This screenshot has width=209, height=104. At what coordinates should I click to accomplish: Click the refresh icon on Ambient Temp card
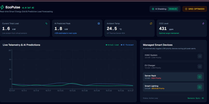click(151, 23)
